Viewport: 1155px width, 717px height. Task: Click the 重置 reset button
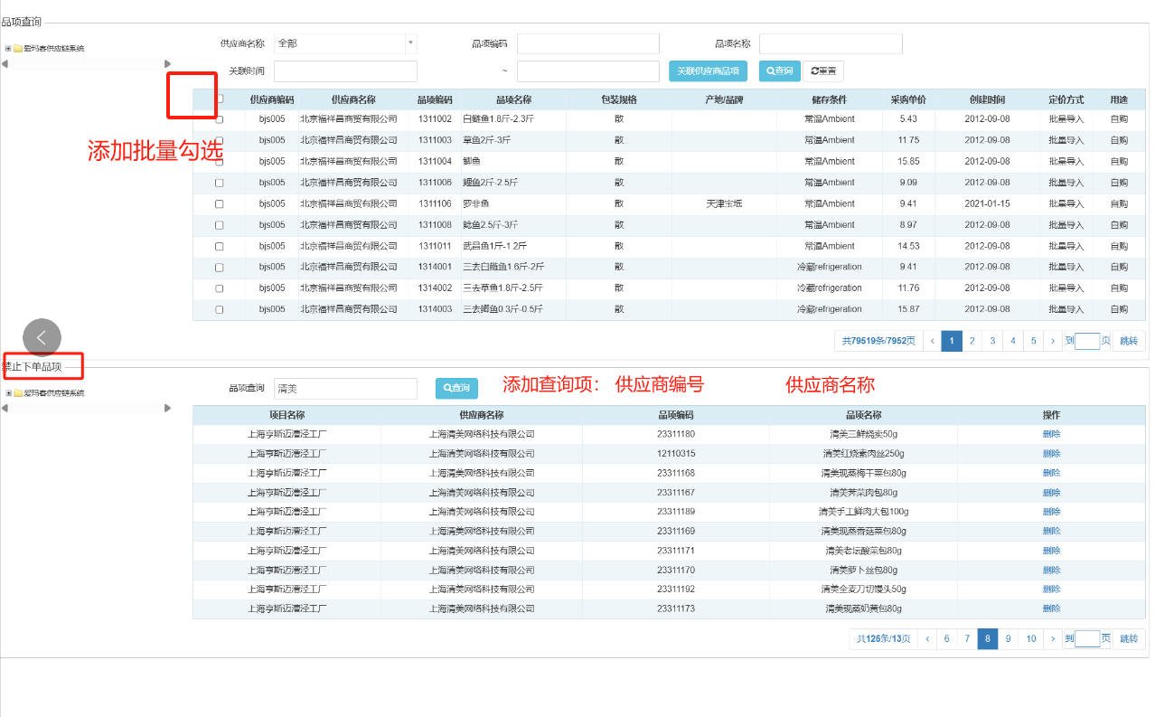tap(823, 71)
